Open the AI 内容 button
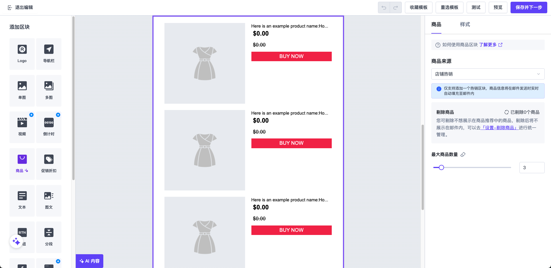The width and height of the screenshot is (551, 268). 90,261
